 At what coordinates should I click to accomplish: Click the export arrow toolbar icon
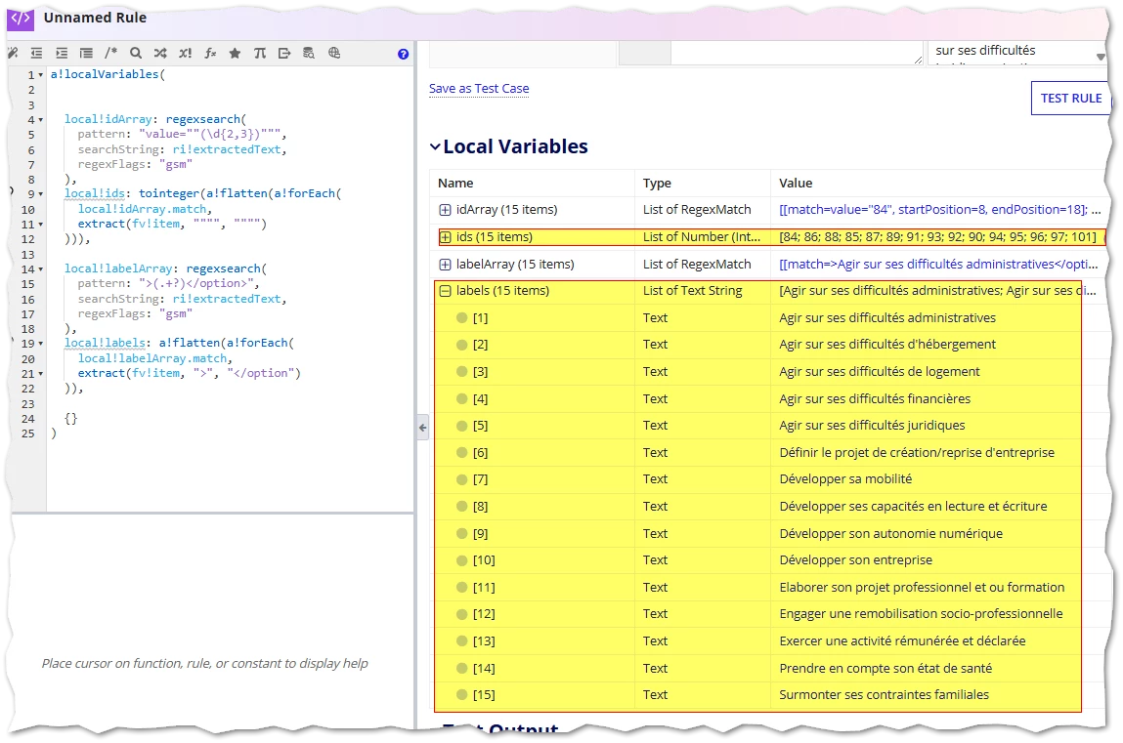tap(284, 53)
